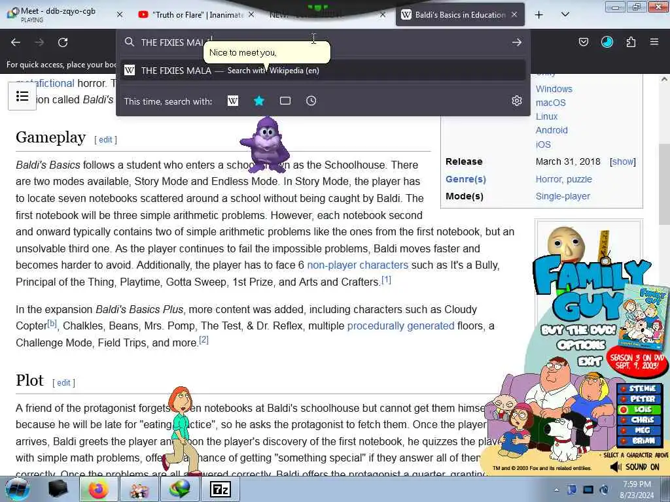Image resolution: width=670 pixels, height=502 pixels.
Task: Open the puzzle genre link
Action: [x=579, y=179]
